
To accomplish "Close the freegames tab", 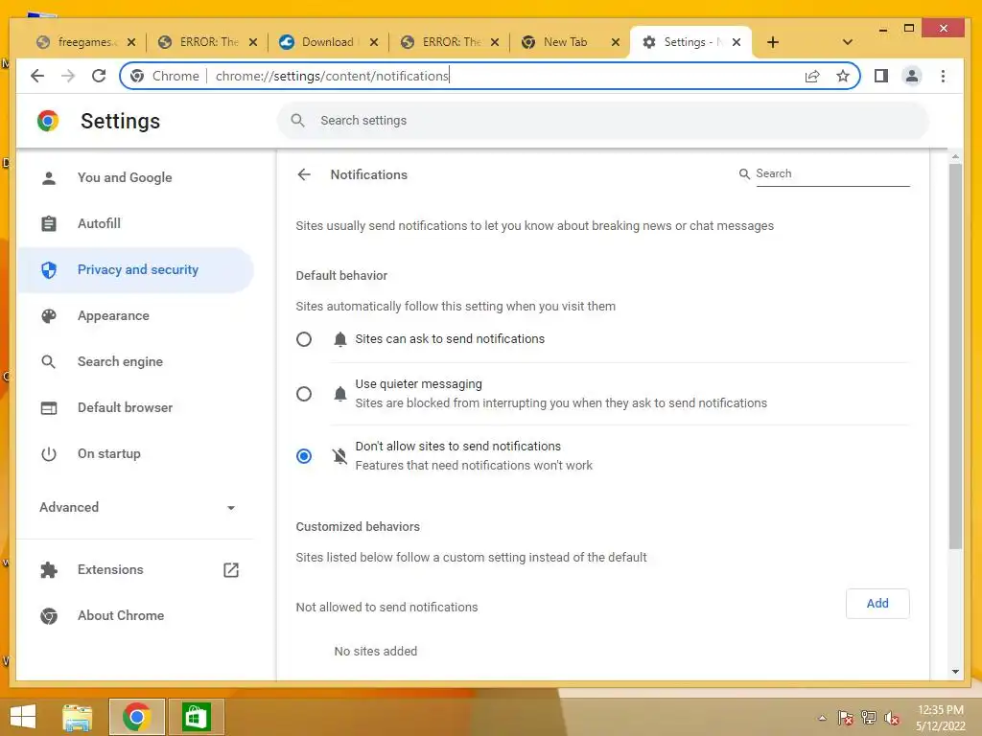I will [x=130, y=42].
